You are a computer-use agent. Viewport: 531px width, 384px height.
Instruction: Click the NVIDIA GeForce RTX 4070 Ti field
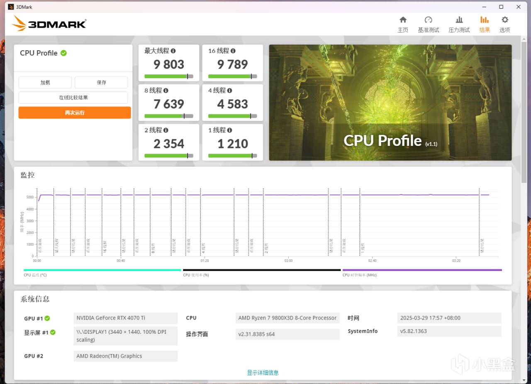point(126,318)
